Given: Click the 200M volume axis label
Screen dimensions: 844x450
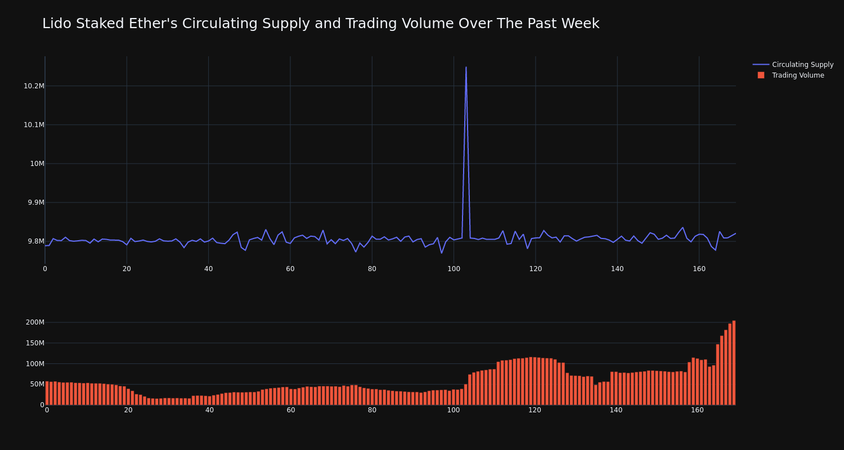Looking at the screenshot, I should (x=35, y=322).
